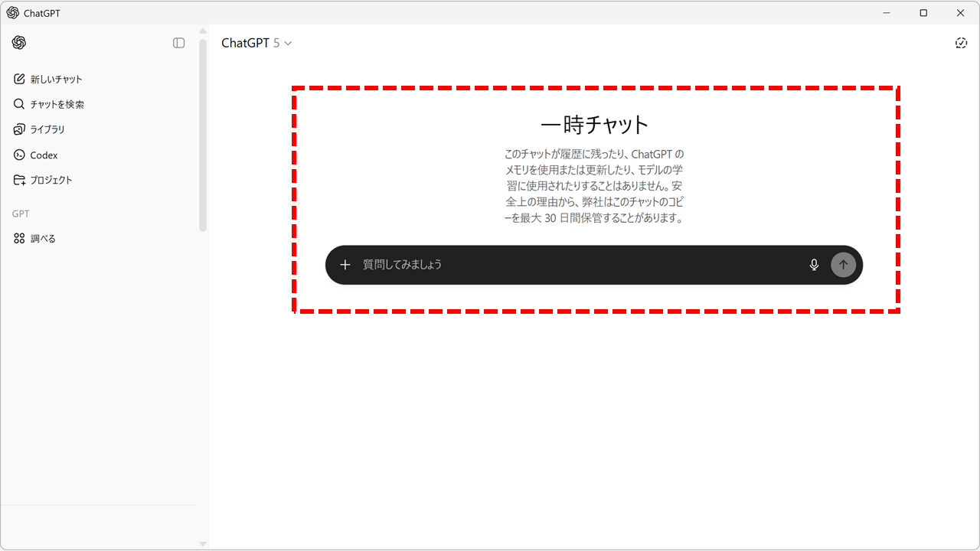
Task: Click the sidebar scrollbar down arrow
Action: point(203,543)
